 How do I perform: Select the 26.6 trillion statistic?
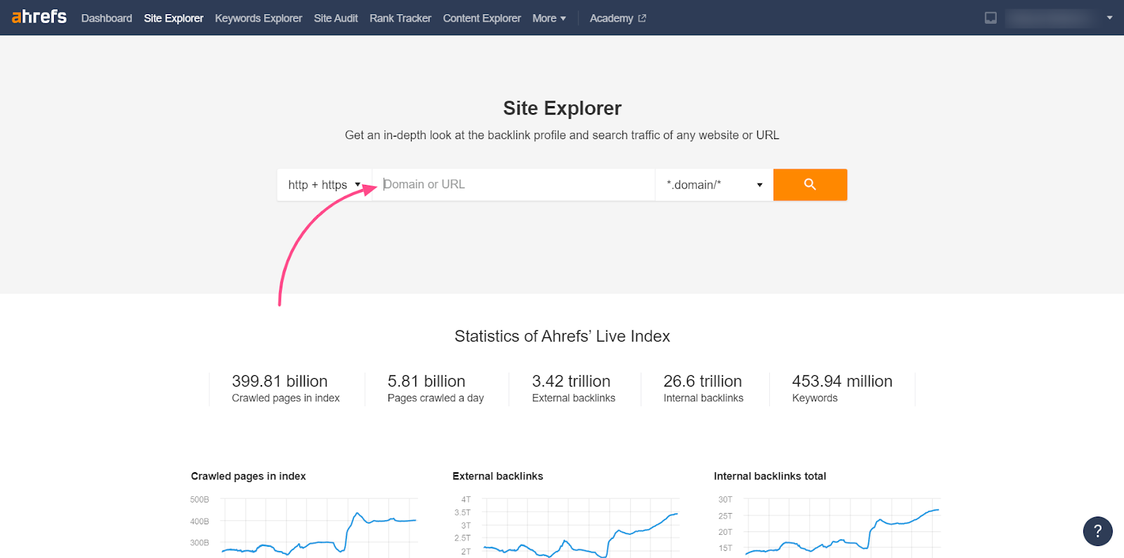[702, 382]
